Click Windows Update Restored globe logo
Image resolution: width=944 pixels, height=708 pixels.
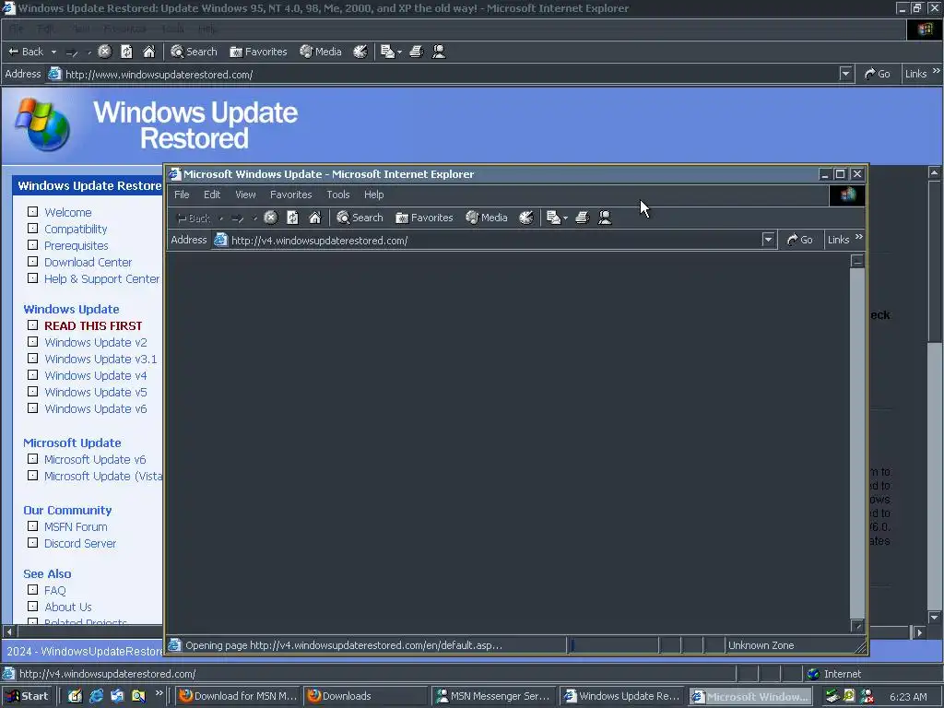pyautogui.click(x=42, y=124)
